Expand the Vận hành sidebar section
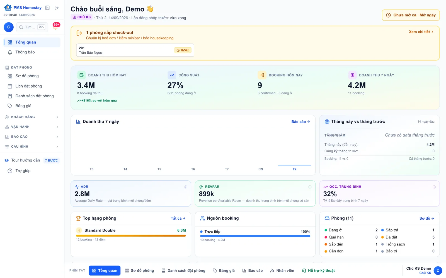 (x=32, y=127)
